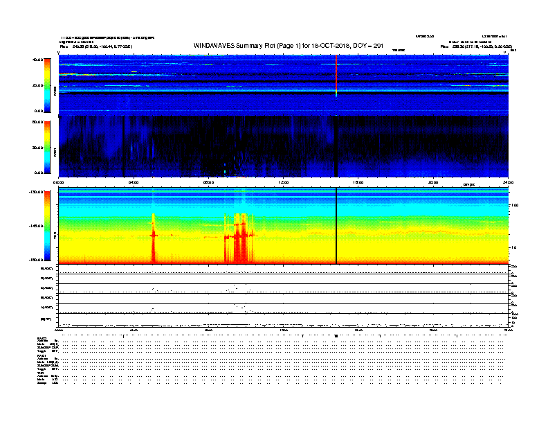This screenshot has height=424, width=548.
Task: Click the 20:00 tick label under RAD1 panel
Action: pyautogui.click(x=433, y=182)
